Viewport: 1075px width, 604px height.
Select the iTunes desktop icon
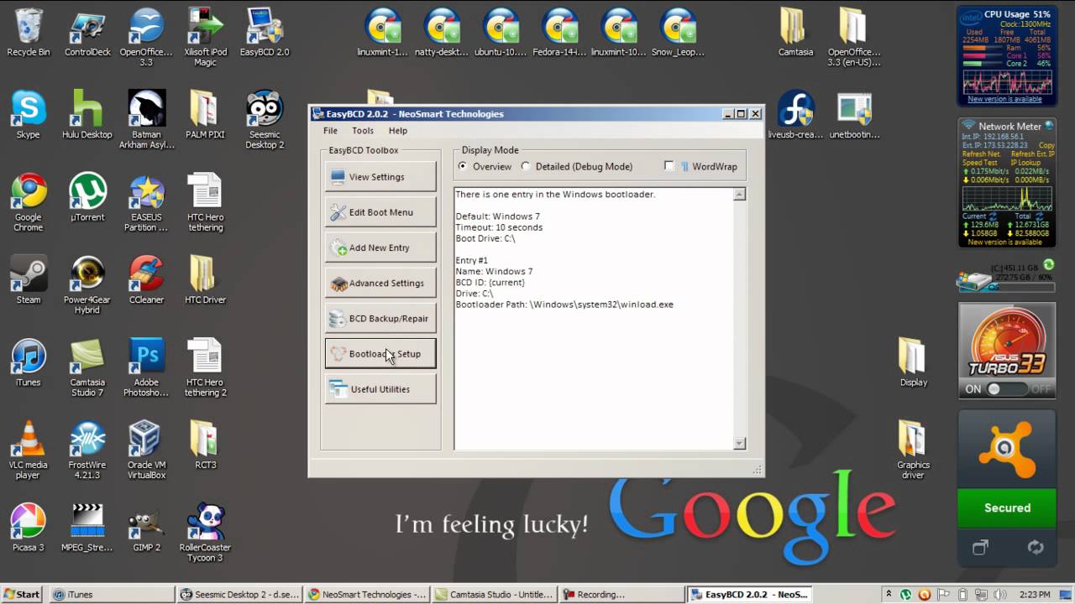click(x=29, y=361)
